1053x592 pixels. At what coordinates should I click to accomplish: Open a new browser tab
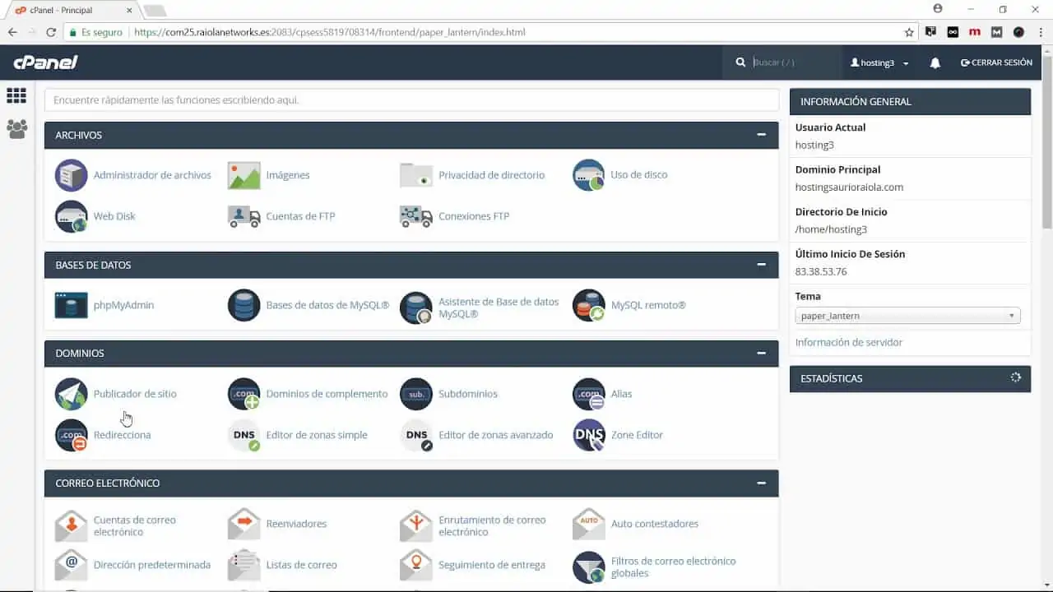pyautogui.click(x=154, y=11)
